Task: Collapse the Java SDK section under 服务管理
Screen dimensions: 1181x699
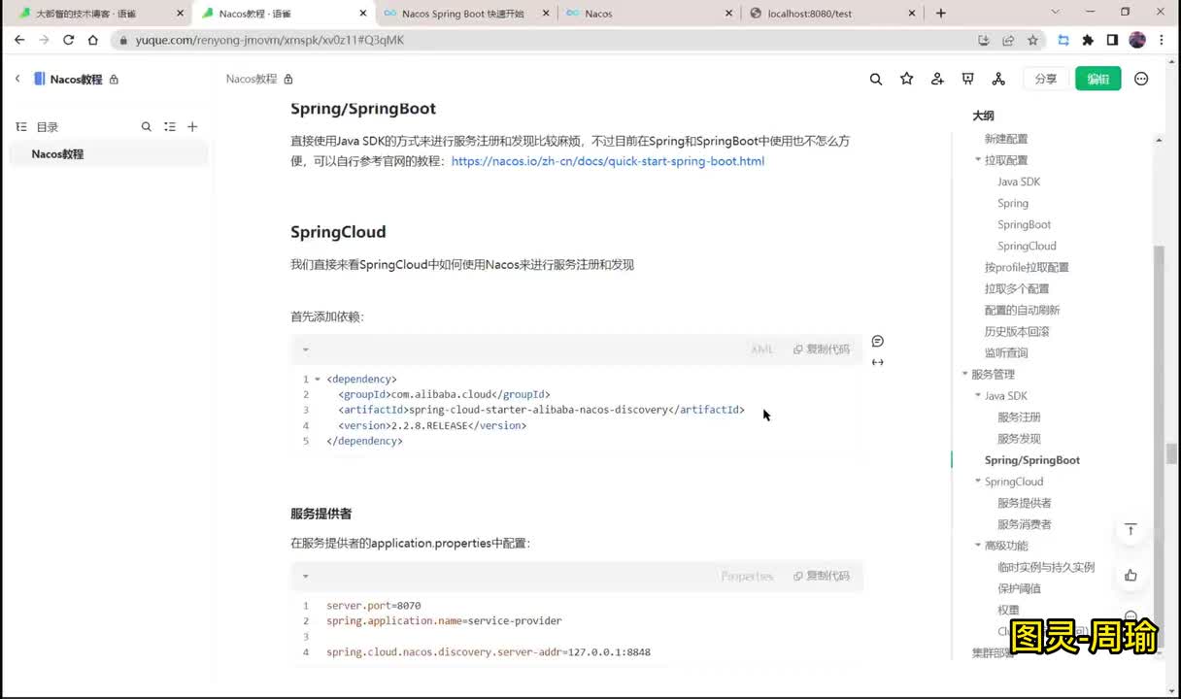Action: tap(978, 395)
